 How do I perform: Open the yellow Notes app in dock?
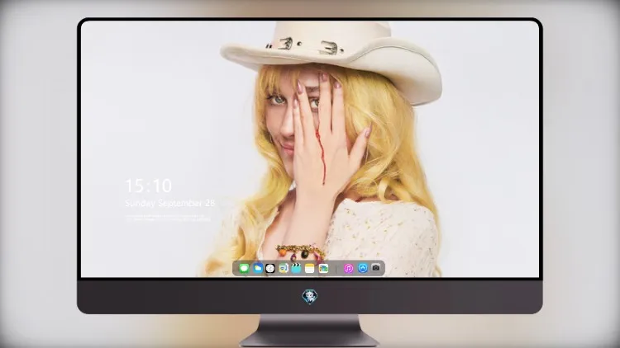click(x=310, y=268)
